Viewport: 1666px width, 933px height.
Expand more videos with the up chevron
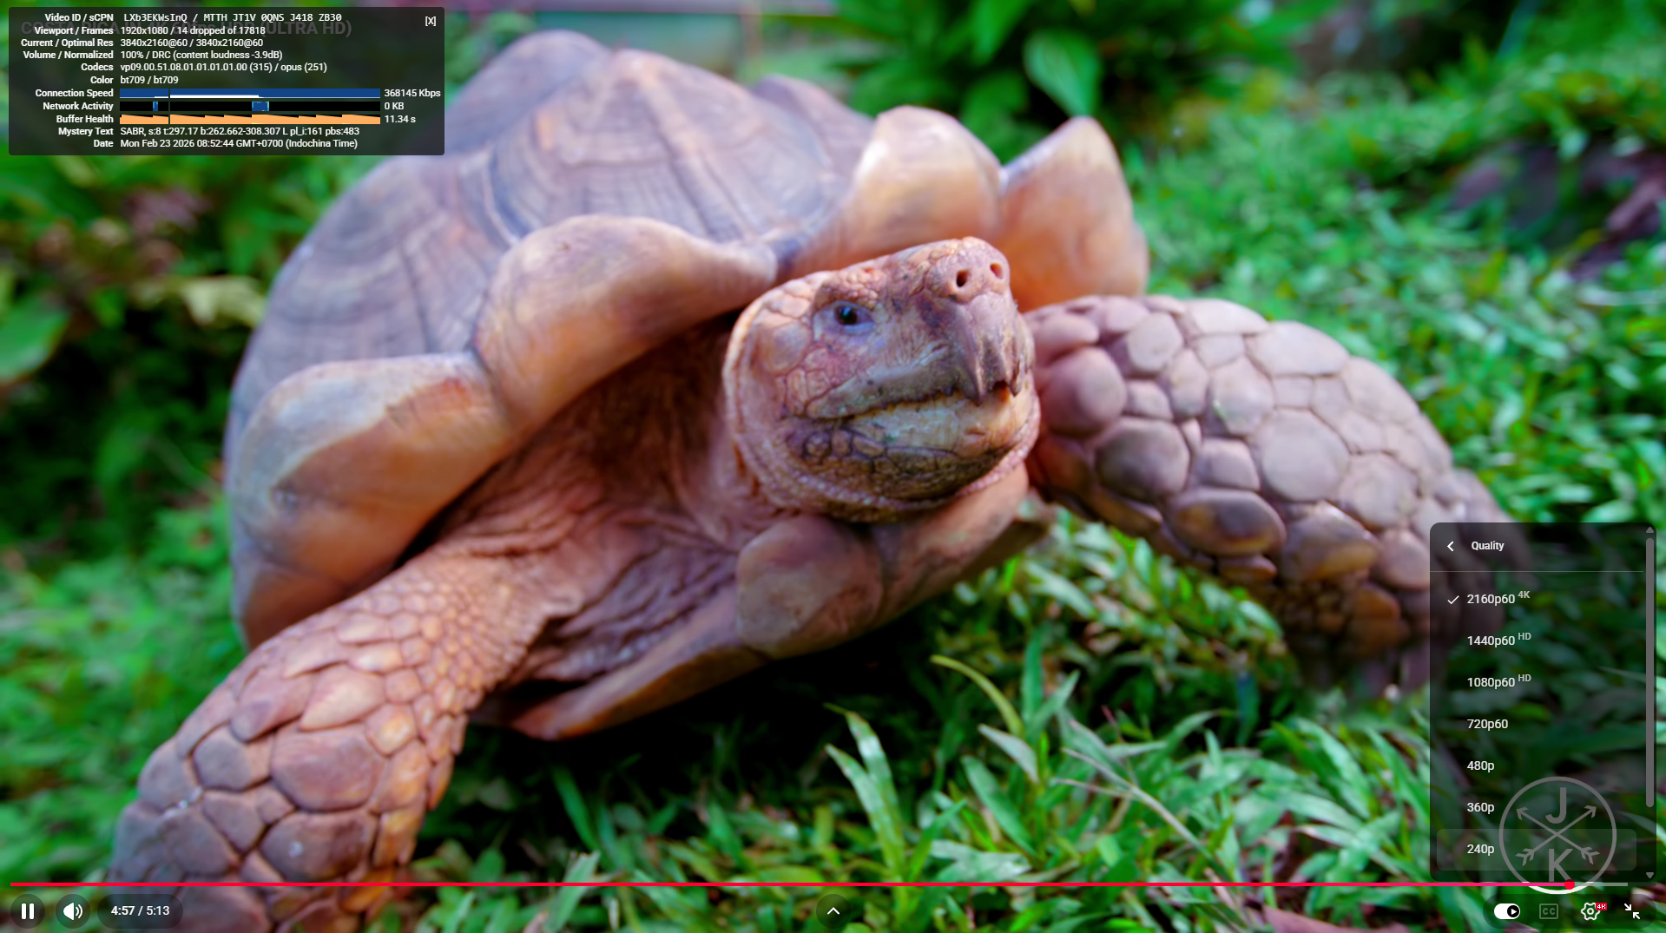[833, 911]
